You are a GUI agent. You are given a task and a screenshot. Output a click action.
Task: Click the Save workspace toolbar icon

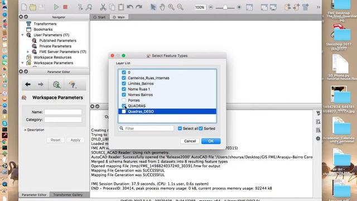pos(42,7)
